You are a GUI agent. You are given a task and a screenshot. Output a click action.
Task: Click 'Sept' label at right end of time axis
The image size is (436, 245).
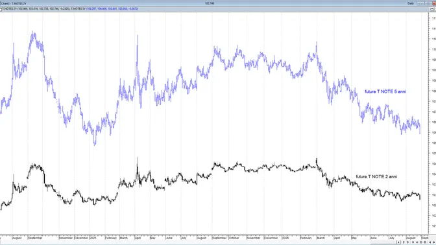pyautogui.click(x=425, y=238)
